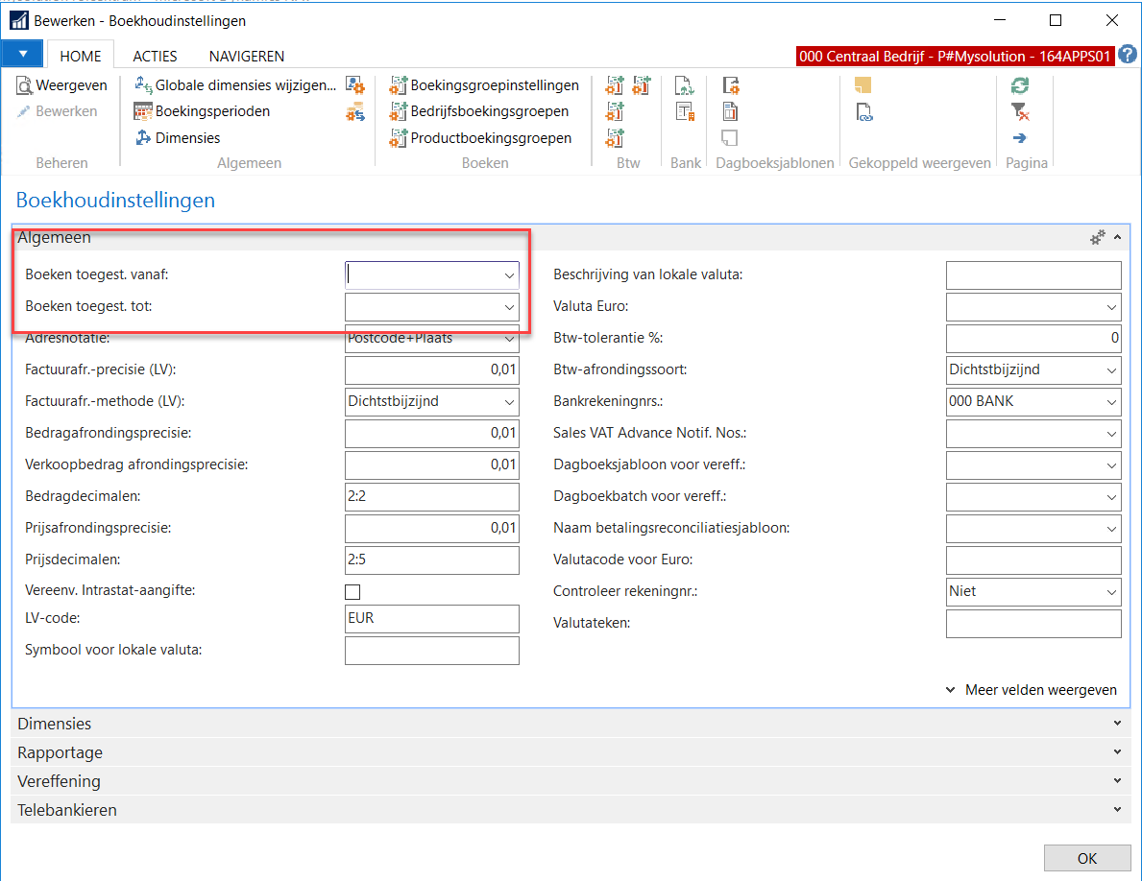This screenshot has height=881, width=1142.
Task: Click the Btw-tolerantie % field
Action: (x=1033, y=339)
